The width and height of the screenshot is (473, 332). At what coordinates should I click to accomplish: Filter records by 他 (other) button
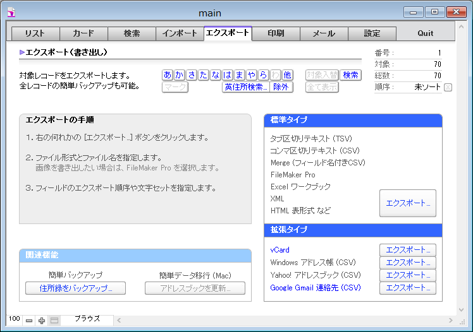[287, 75]
